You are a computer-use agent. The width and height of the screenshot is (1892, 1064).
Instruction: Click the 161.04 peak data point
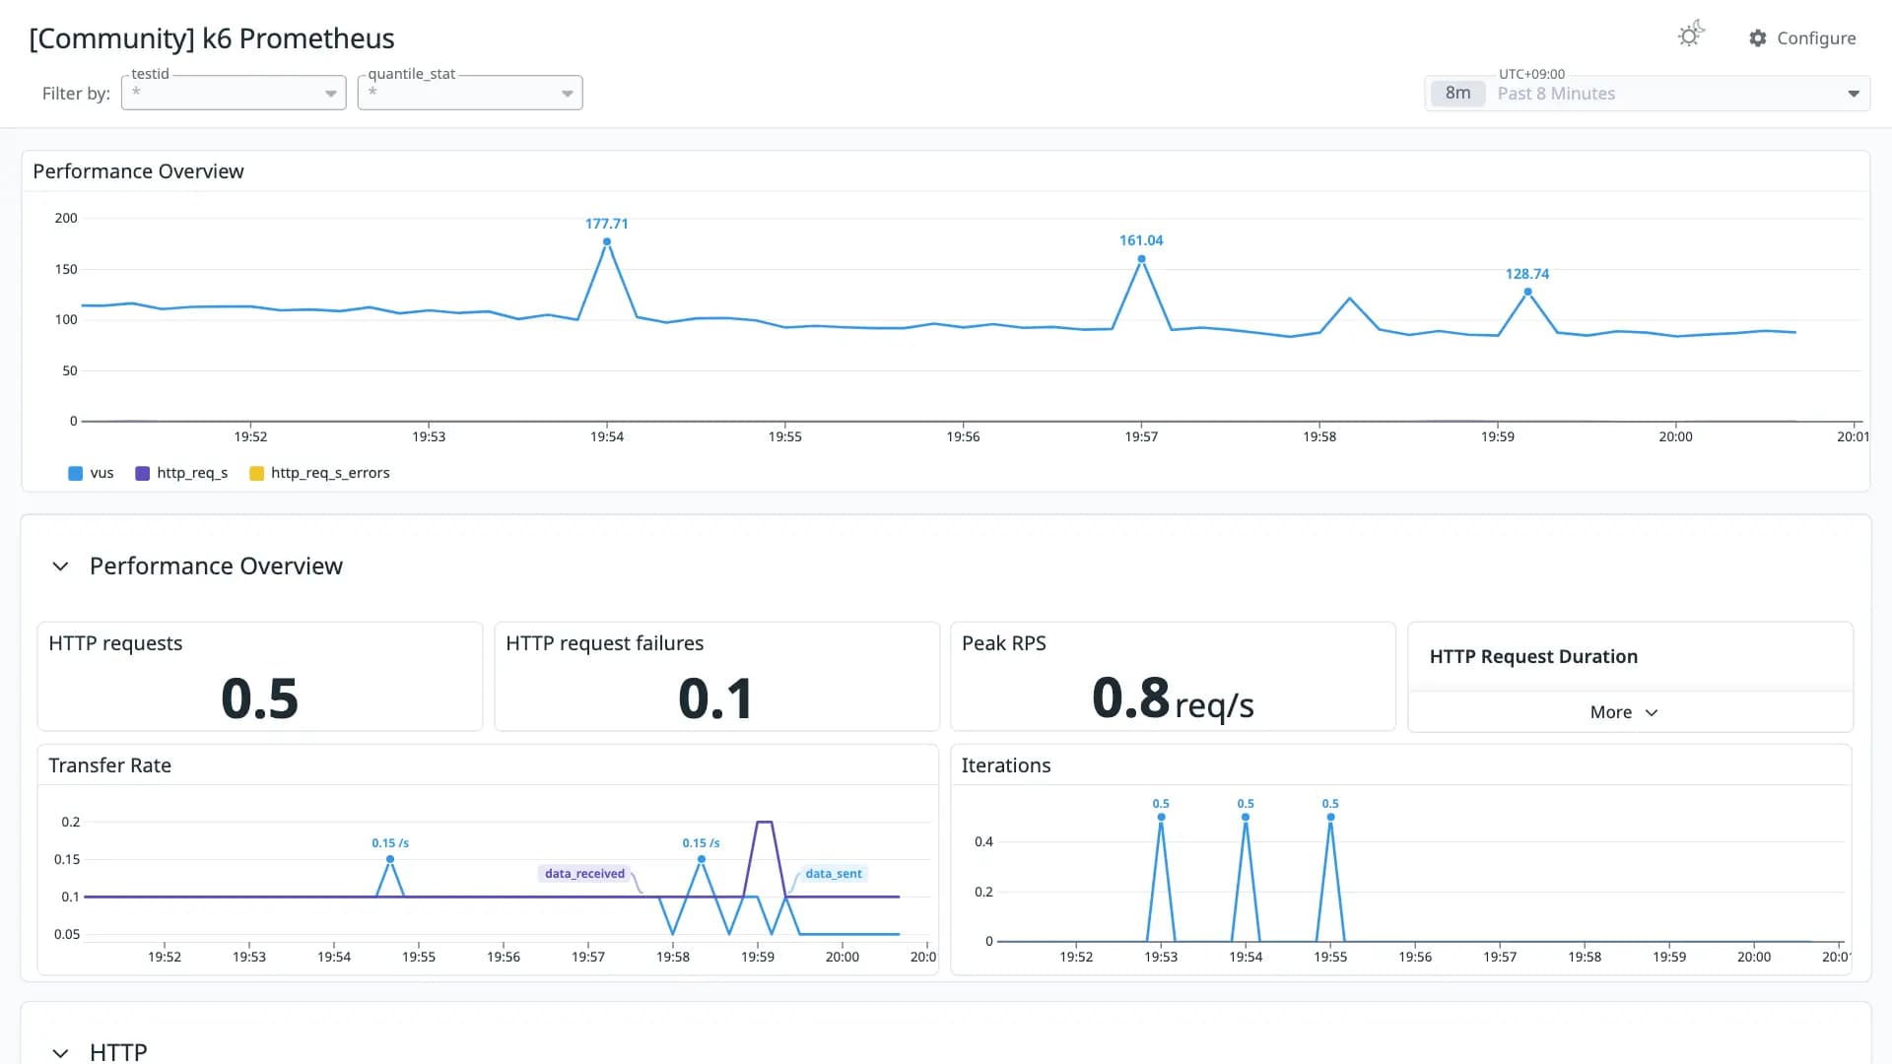coord(1141,259)
